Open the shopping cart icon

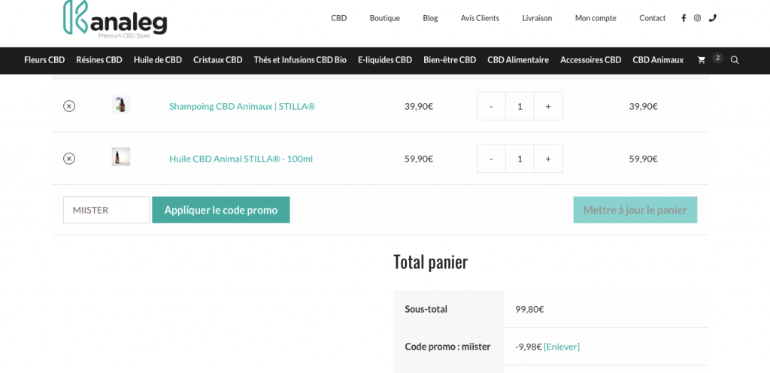[x=702, y=60]
